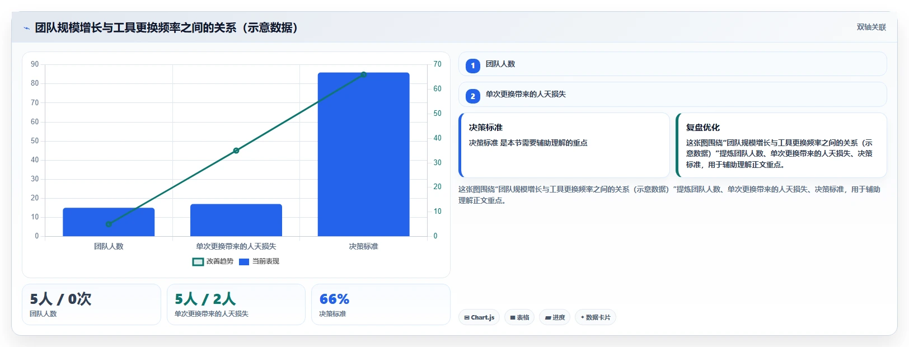909x347 pixels.
Task: Click the 5人 / 0次 stat card
Action: (x=91, y=304)
